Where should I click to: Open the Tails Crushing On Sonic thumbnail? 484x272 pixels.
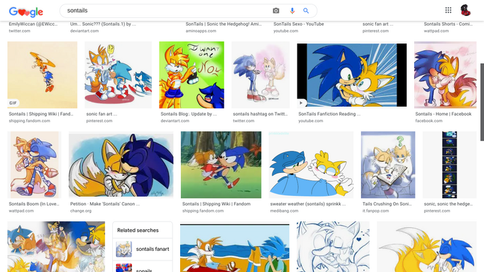click(388, 165)
